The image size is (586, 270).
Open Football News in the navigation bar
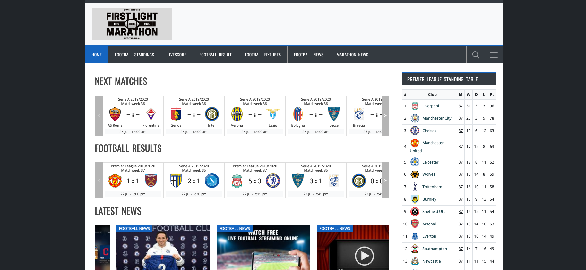(309, 55)
